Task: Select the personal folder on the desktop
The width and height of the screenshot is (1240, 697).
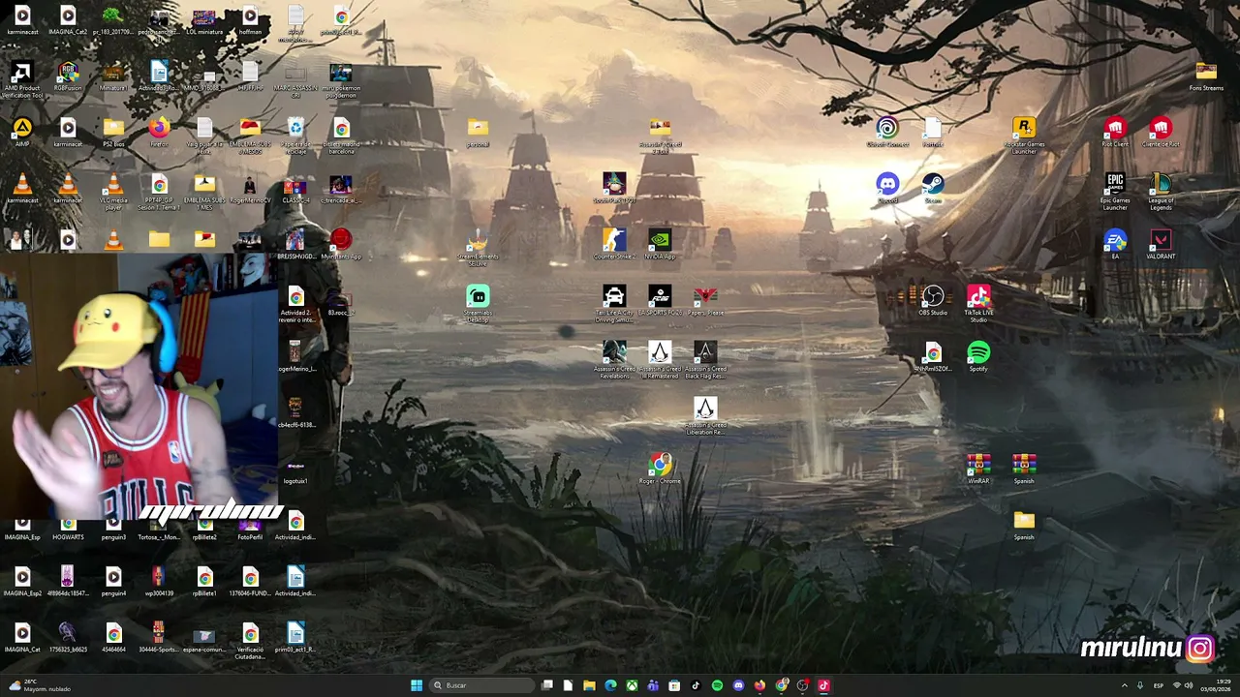Action: tap(478, 133)
